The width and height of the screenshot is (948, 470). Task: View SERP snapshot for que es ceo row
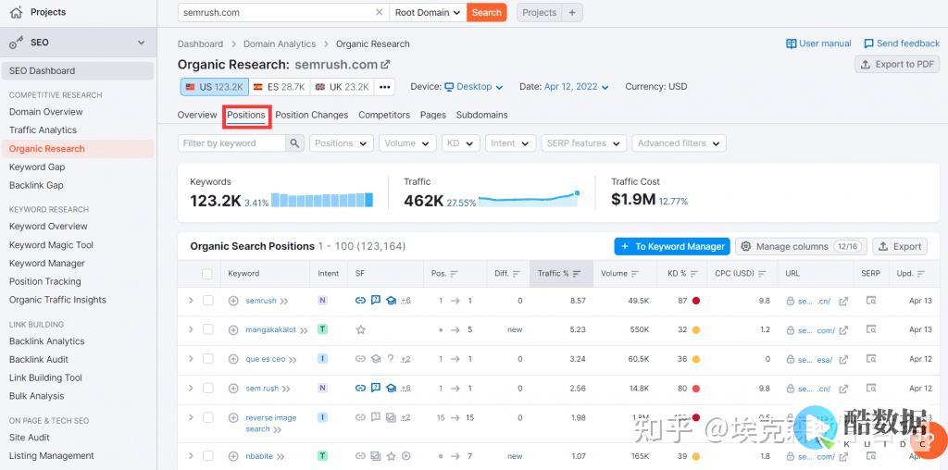click(870, 359)
